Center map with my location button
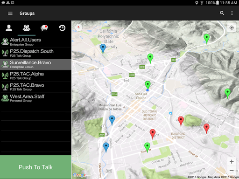The width and height of the screenshot is (239, 179). (232, 28)
